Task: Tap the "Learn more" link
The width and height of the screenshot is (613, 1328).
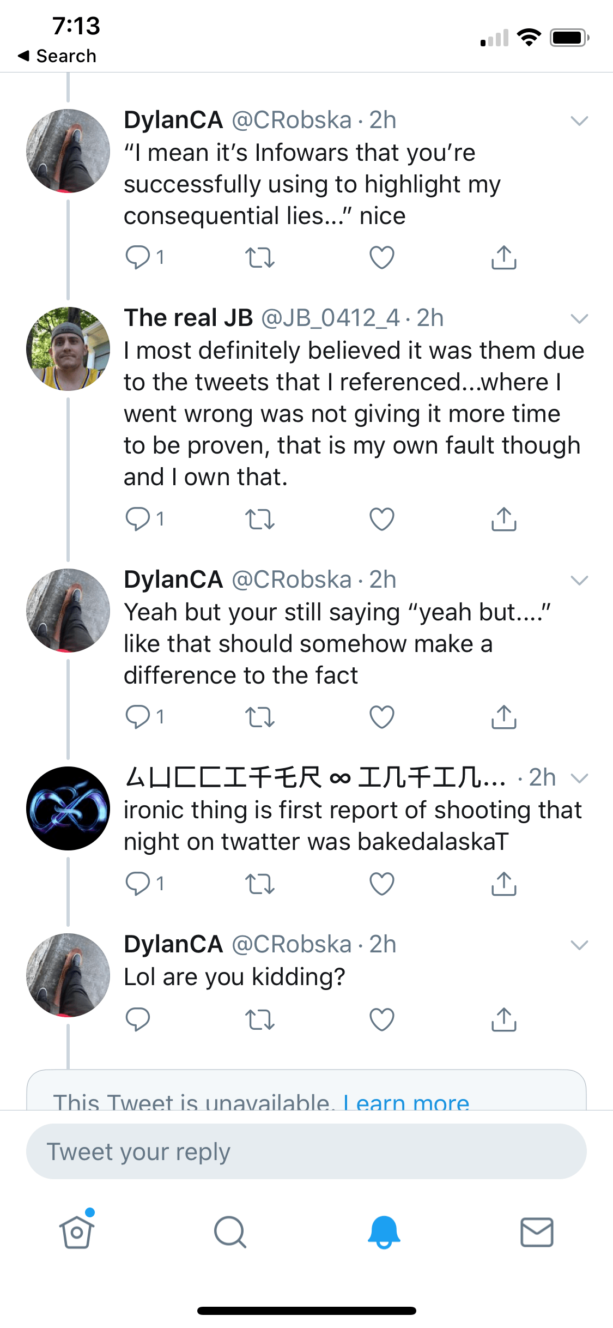Action: pyautogui.click(x=406, y=1101)
